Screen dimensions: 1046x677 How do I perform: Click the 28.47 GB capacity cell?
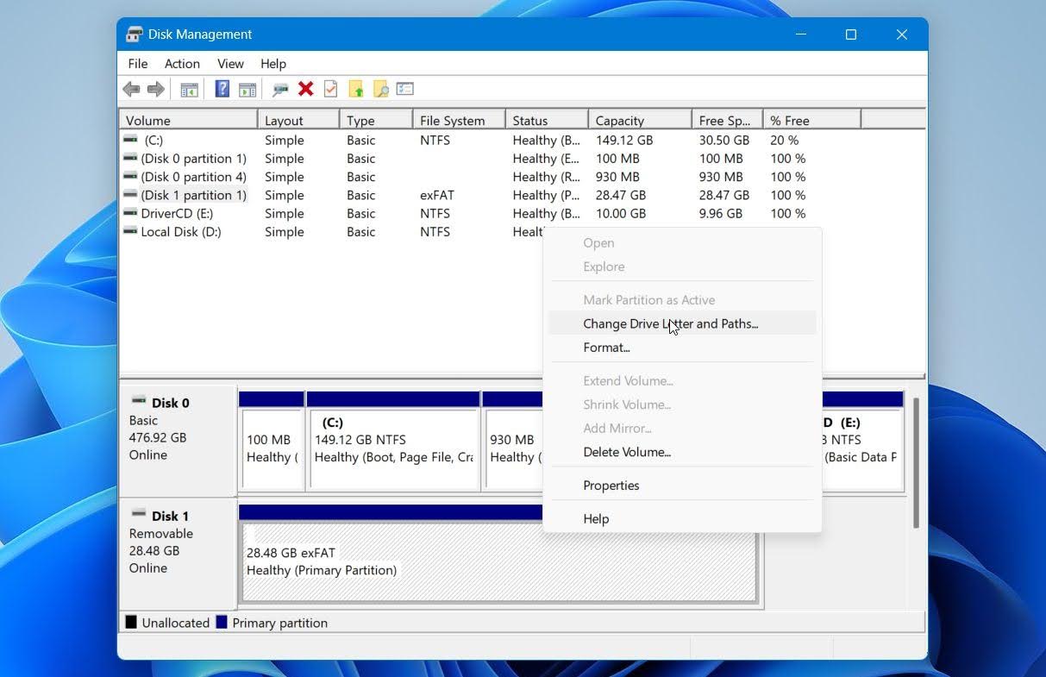(621, 195)
